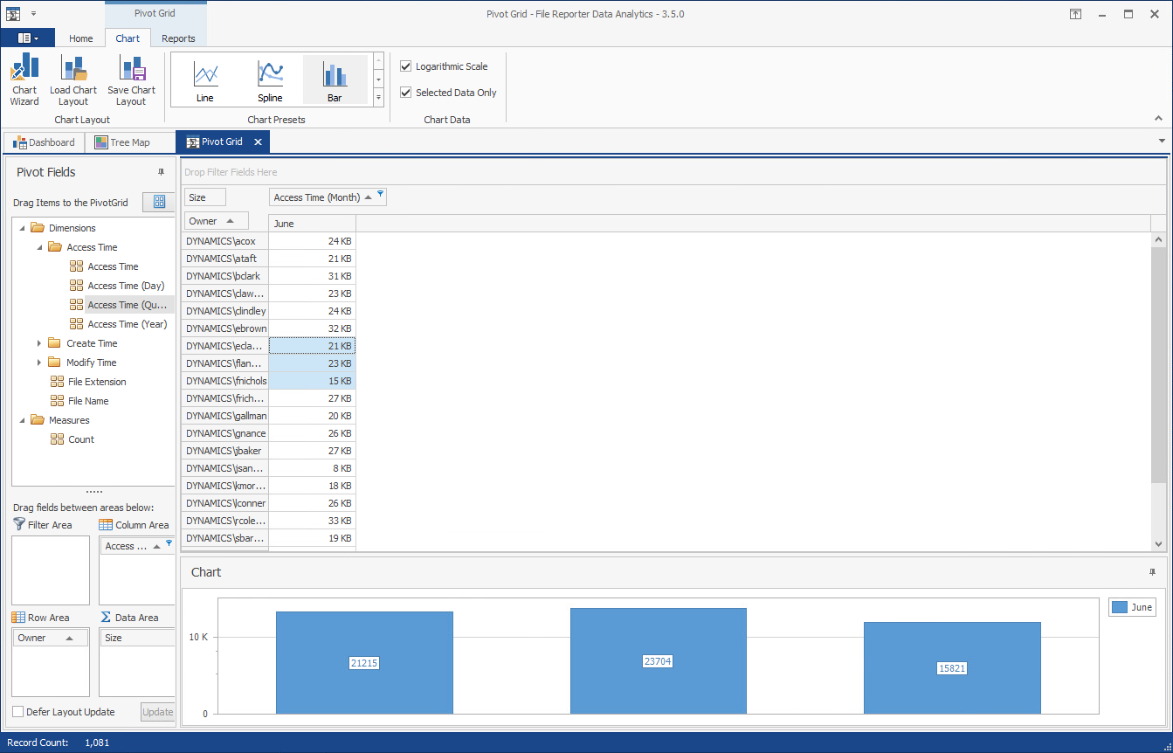1173x753 pixels.
Task: Click the Owner field in Row Area
Action: [52, 638]
